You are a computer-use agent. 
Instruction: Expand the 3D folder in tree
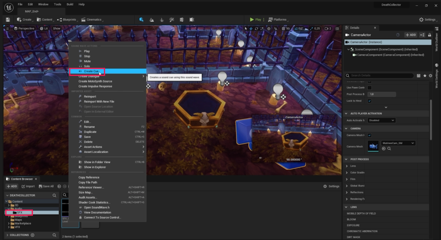(9, 205)
